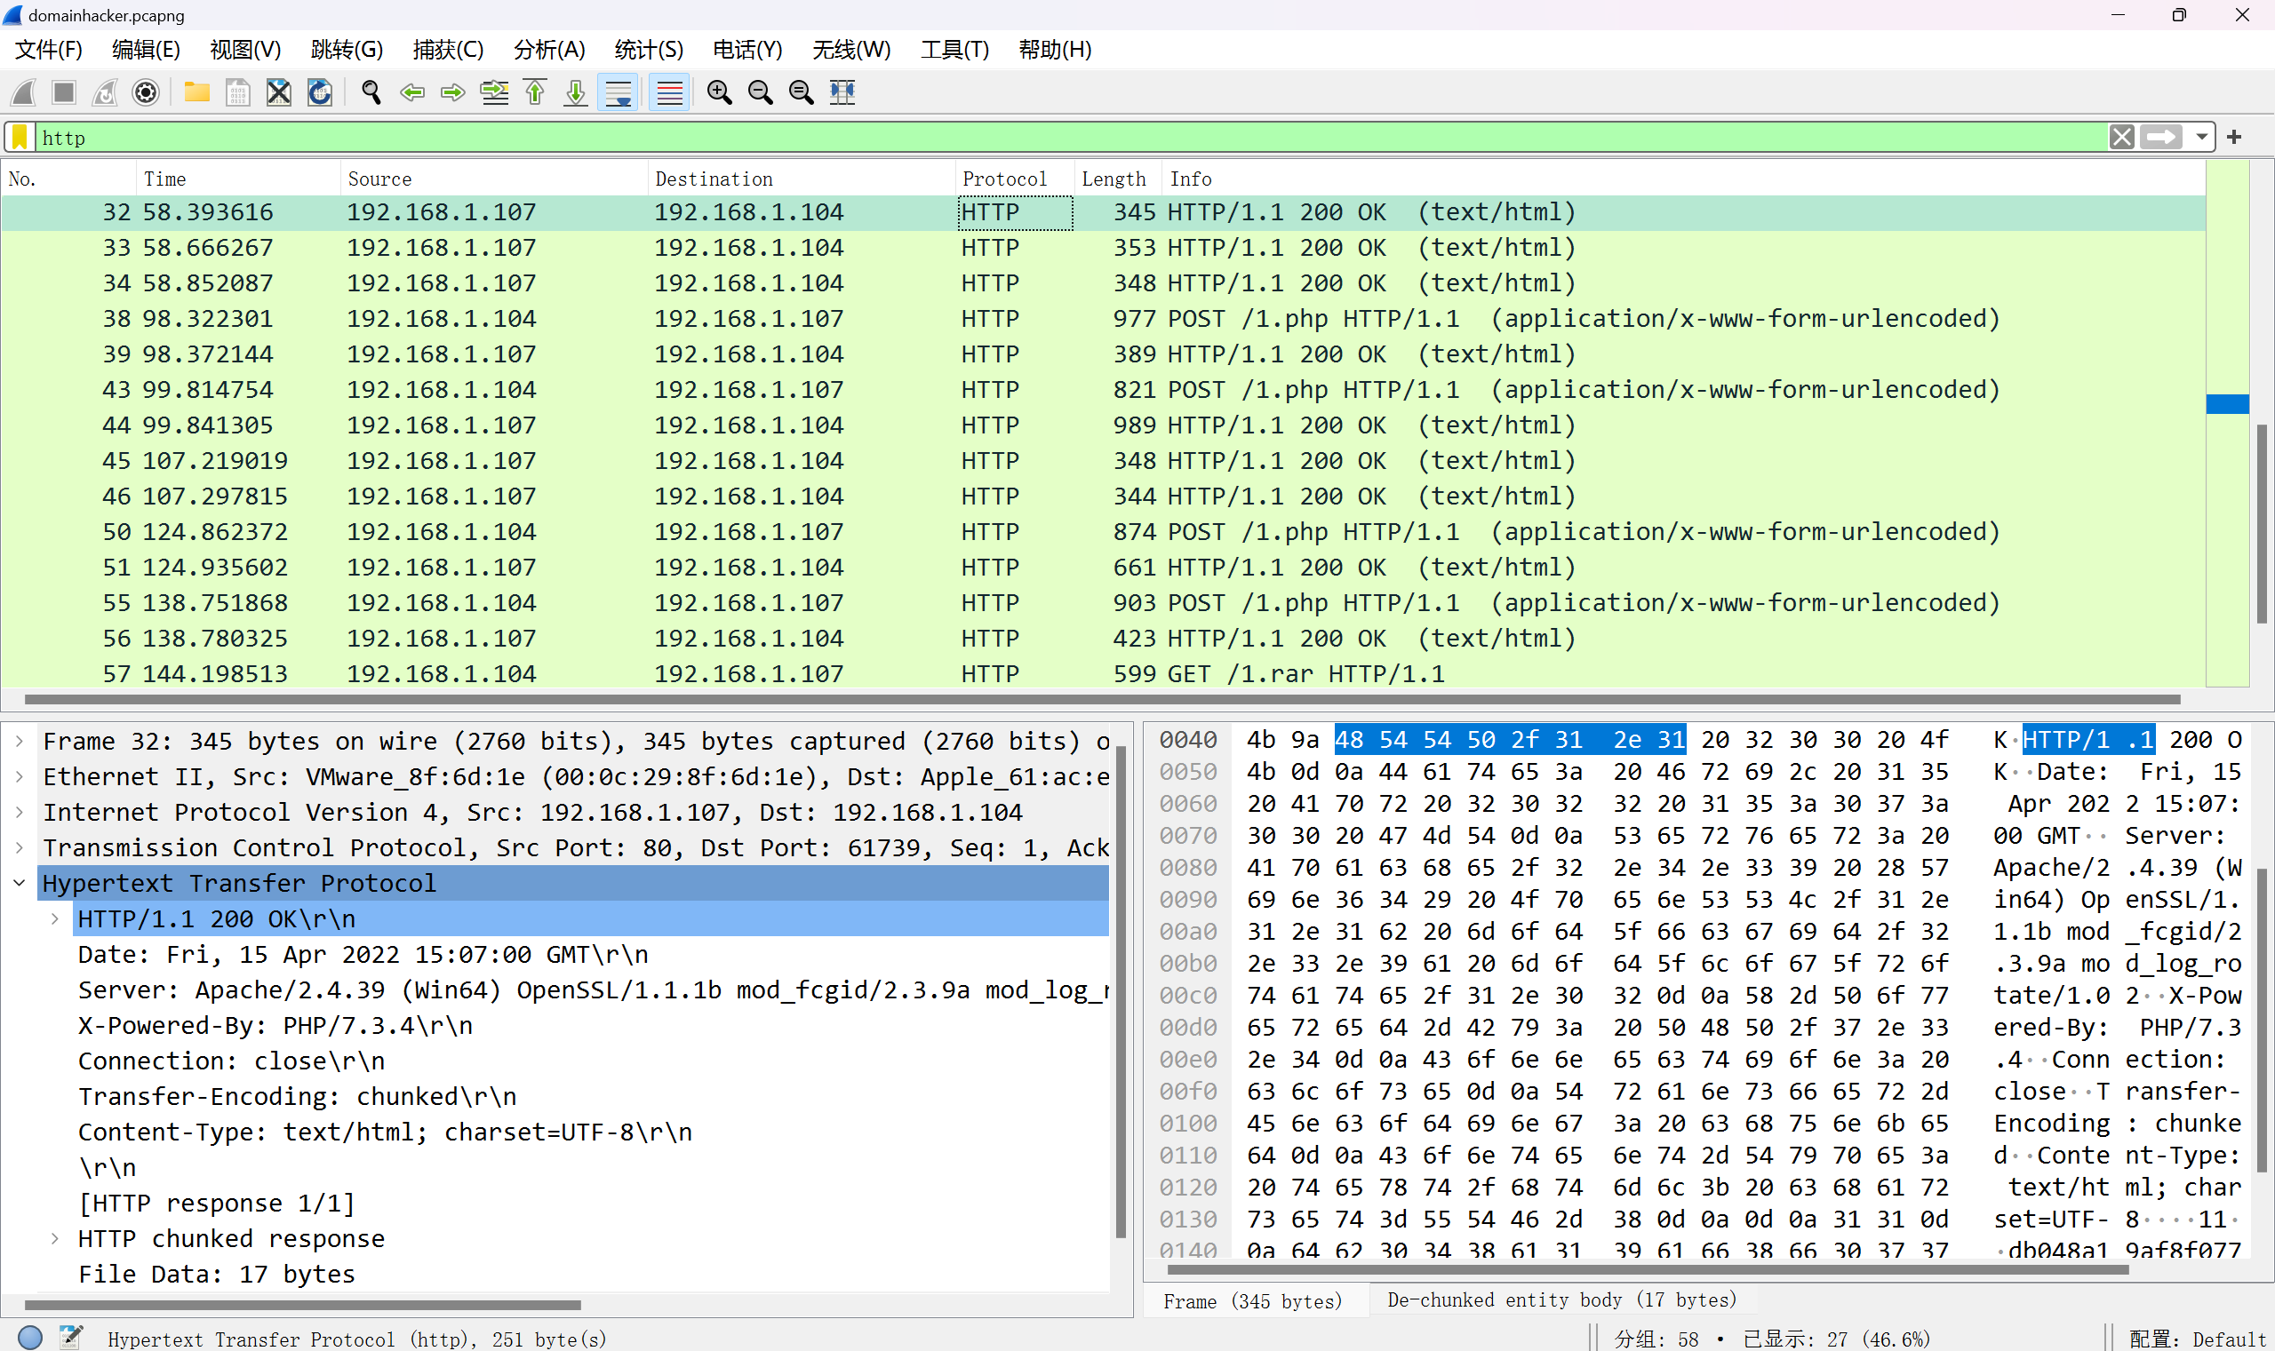Click the save capture file icon

237,92
